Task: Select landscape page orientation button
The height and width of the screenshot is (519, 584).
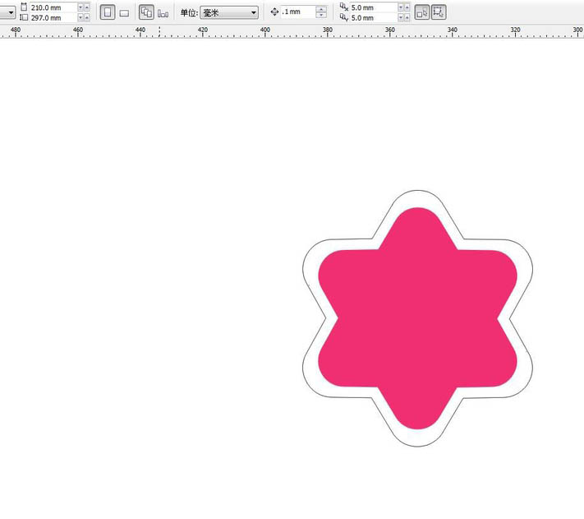Action: click(x=124, y=12)
